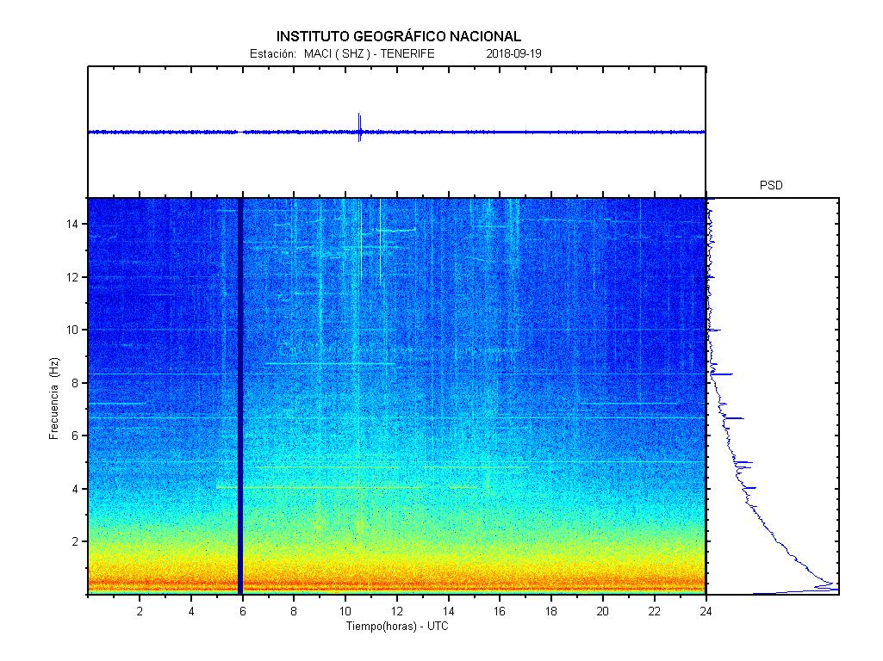Viewport: 883px width, 661px height.
Task: Click the 20 tick label on the time axis
Action: click(x=603, y=611)
